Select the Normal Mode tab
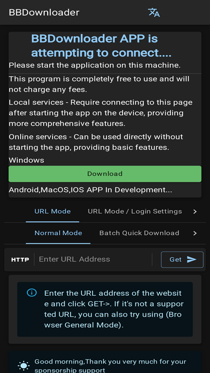This screenshot has height=373, width=210. click(x=58, y=233)
